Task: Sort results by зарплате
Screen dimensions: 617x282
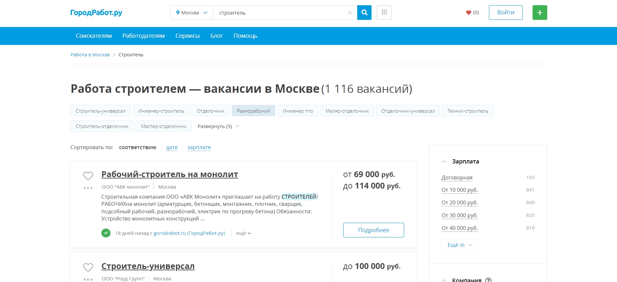Action: (x=199, y=148)
